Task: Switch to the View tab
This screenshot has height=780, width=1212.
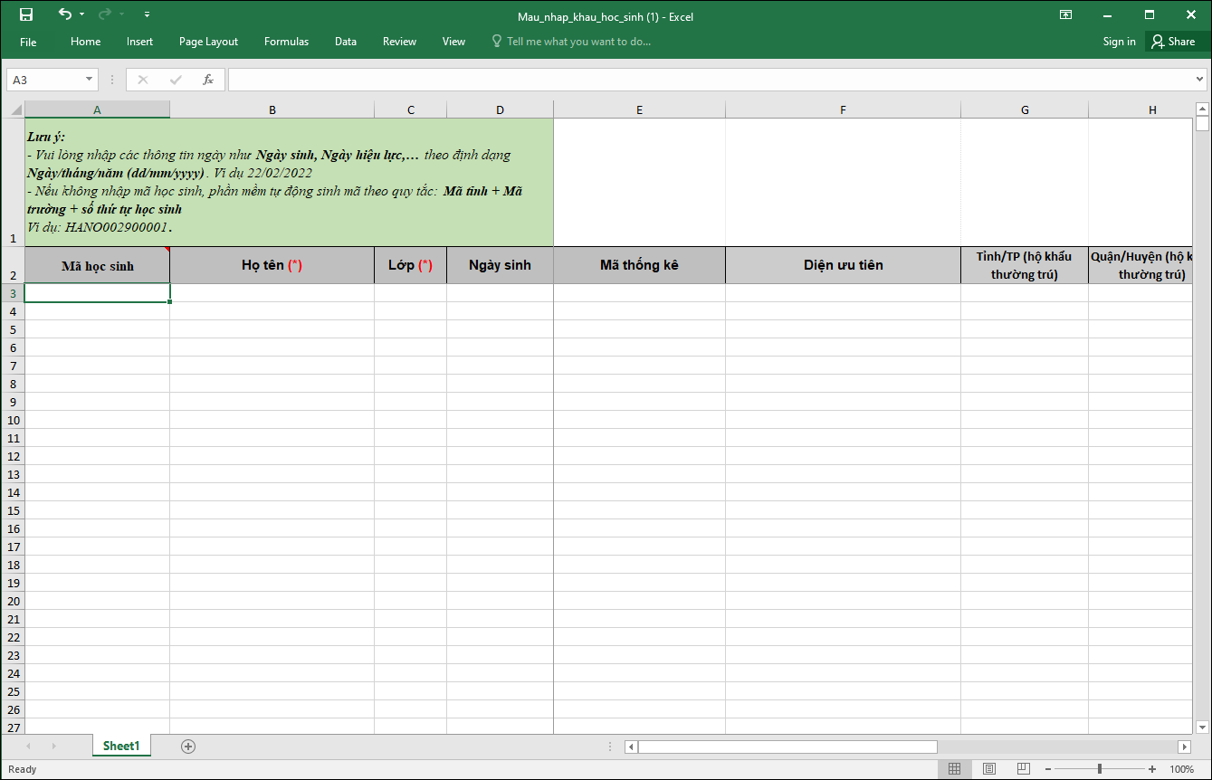Action: pyautogui.click(x=454, y=42)
